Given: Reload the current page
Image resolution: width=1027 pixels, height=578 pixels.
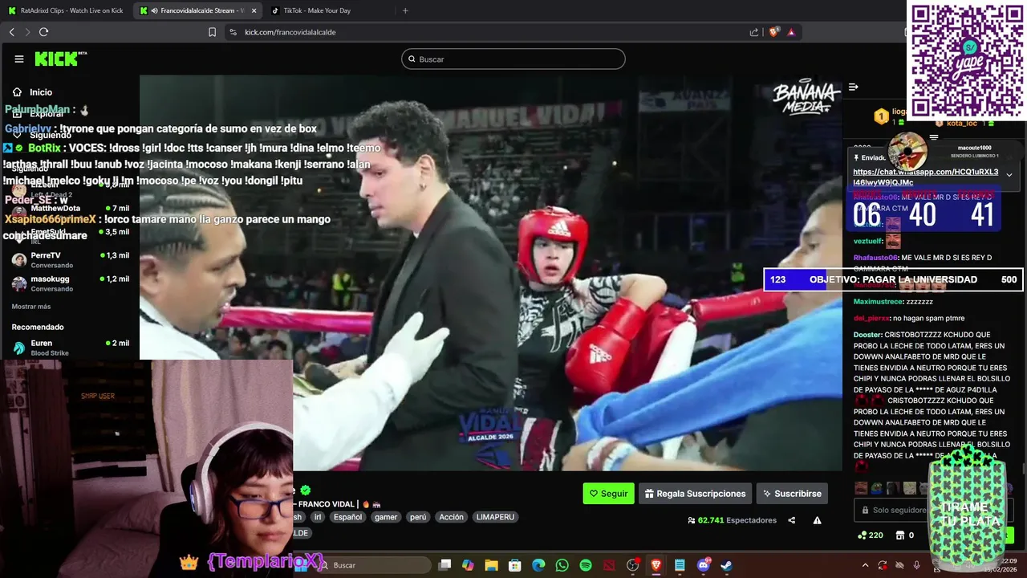Looking at the screenshot, I should (x=43, y=32).
